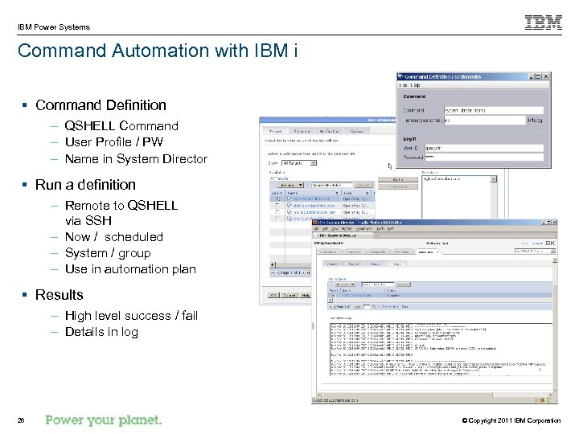Click the Cancel button in Run dialog

(289, 295)
